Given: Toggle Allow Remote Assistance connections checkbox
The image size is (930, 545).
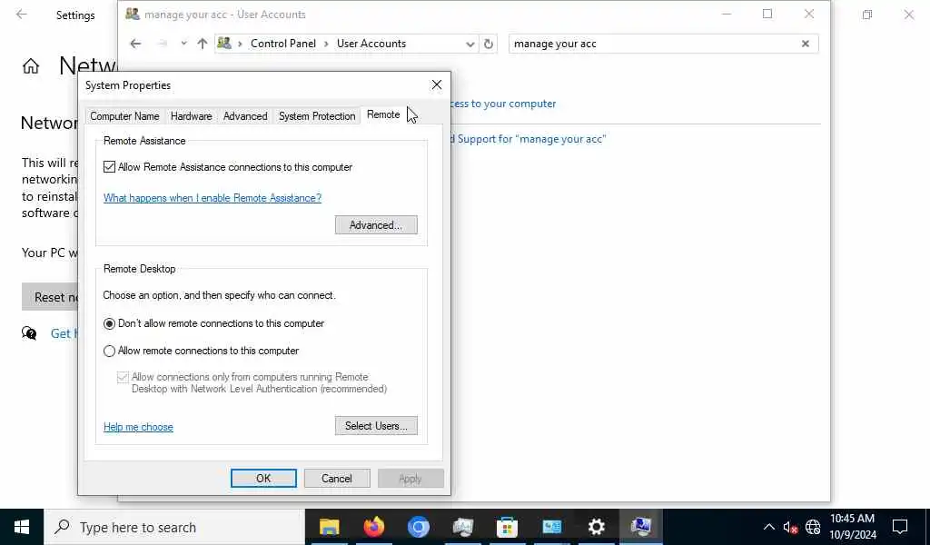Looking at the screenshot, I should [x=109, y=167].
